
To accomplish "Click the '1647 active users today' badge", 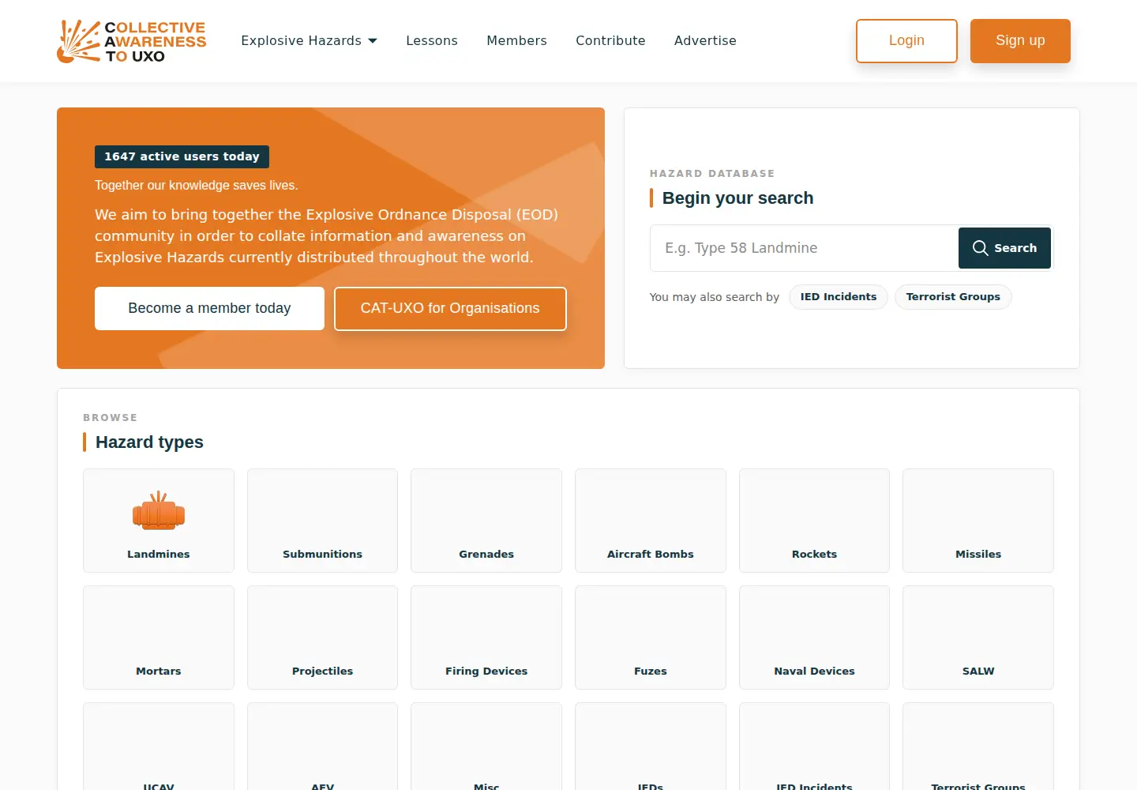I will (x=182, y=156).
